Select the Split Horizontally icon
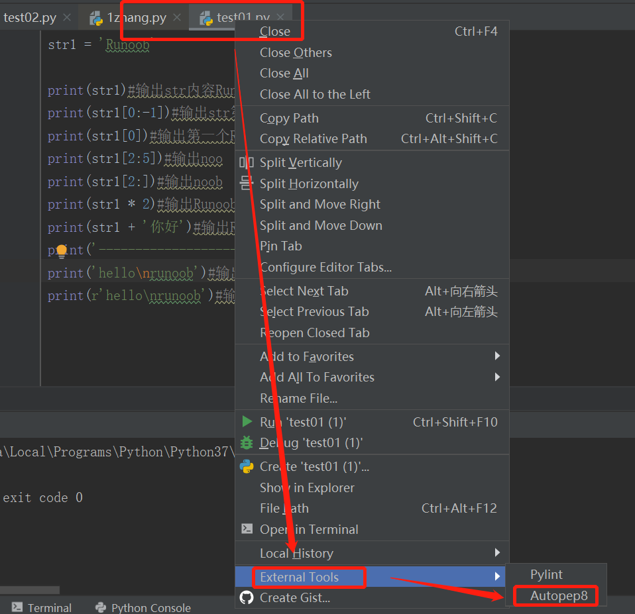The height and width of the screenshot is (614, 635). [x=245, y=183]
